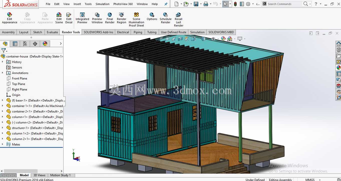Click the Print toolbar icon
This screenshot has height=181, width=341.
(x=206, y=4)
